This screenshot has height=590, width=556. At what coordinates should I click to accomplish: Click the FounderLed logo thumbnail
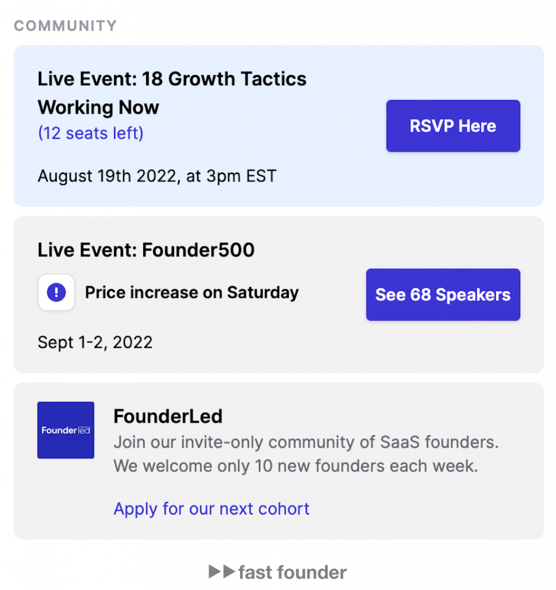pos(66,430)
